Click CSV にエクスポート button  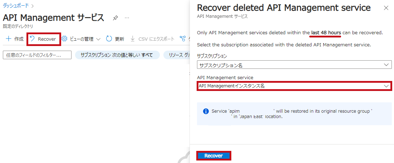153,39
